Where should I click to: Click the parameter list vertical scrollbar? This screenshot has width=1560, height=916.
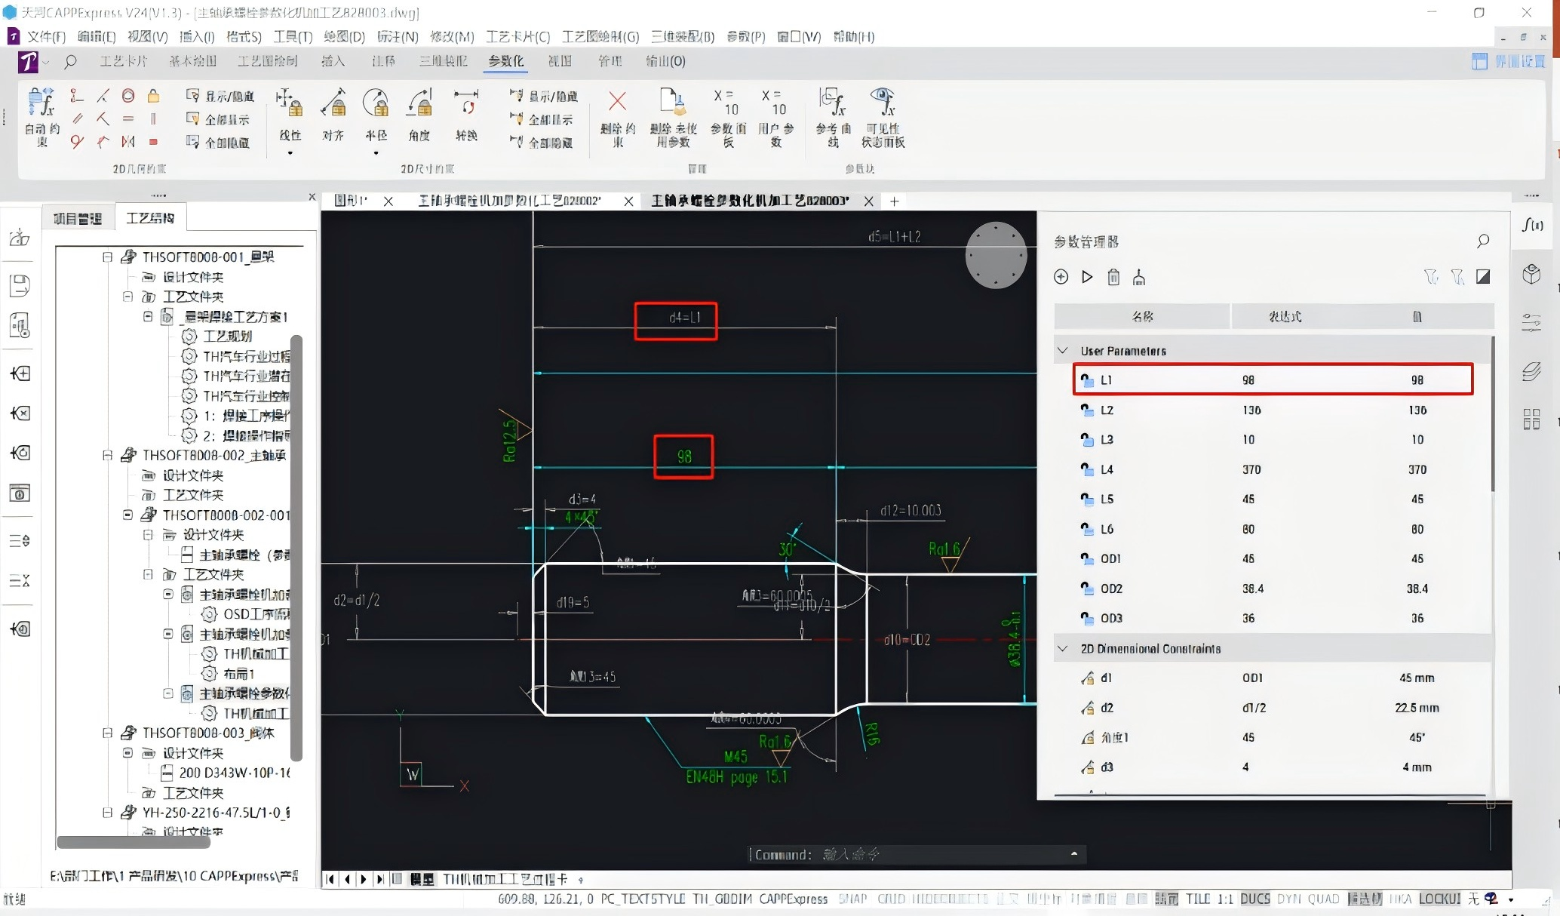(x=1492, y=413)
